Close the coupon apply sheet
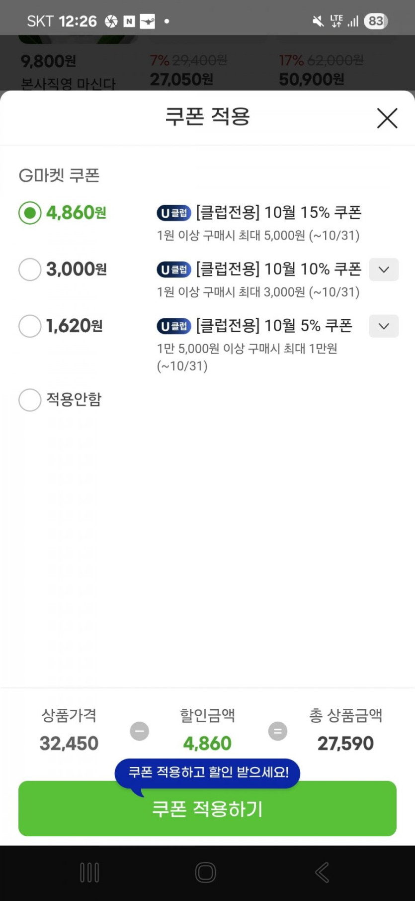Image resolution: width=415 pixels, height=901 pixels. (387, 118)
